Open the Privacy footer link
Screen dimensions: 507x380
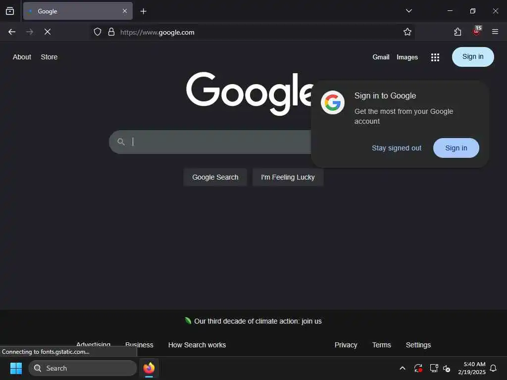click(x=346, y=345)
